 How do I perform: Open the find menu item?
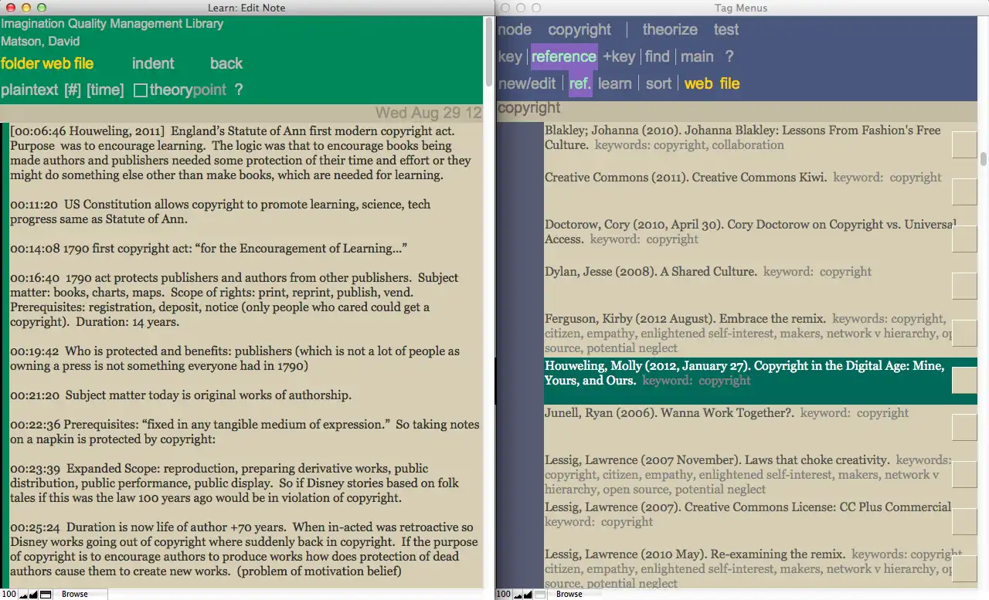pos(657,56)
